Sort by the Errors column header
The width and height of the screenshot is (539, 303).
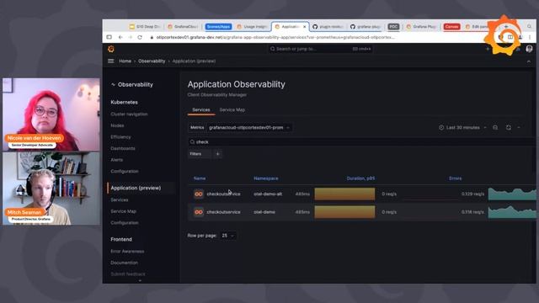pyautogui.click(x=455, y=178)
